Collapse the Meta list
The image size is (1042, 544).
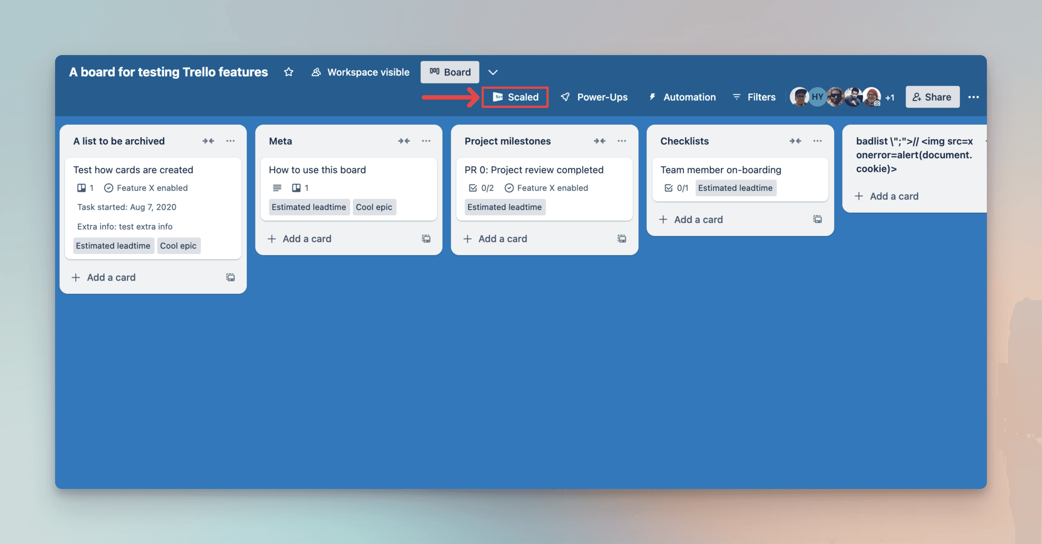pyautogui.click(x=404, y=141)
